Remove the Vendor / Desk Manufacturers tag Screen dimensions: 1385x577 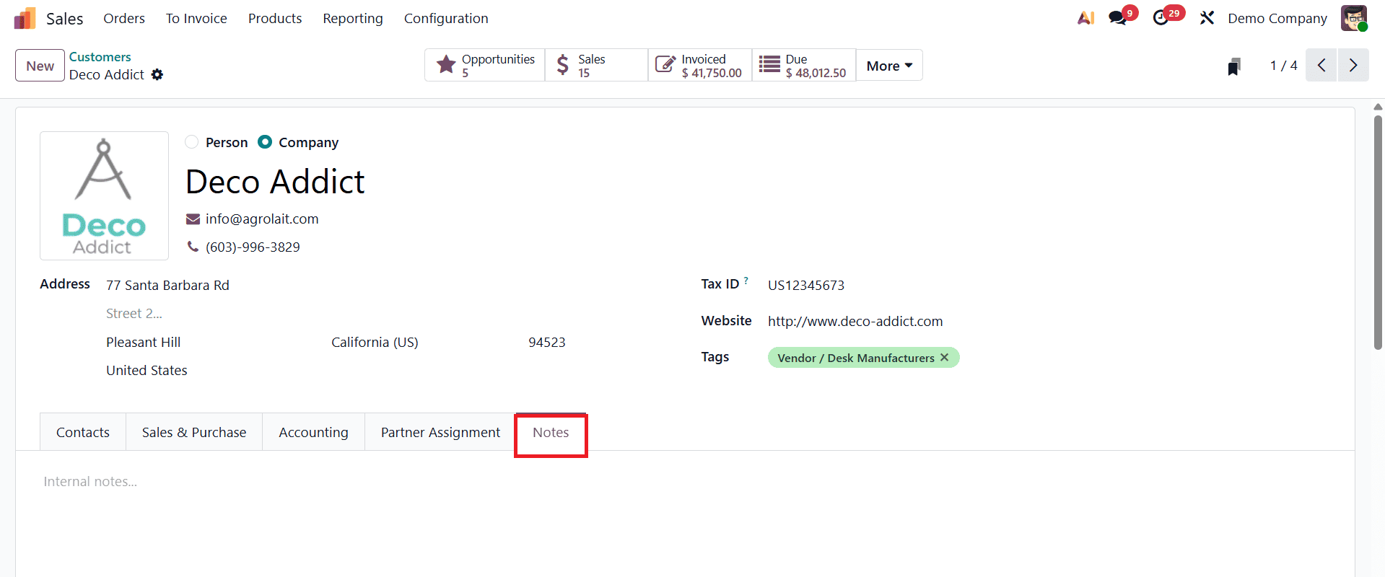tap(944, 358)
